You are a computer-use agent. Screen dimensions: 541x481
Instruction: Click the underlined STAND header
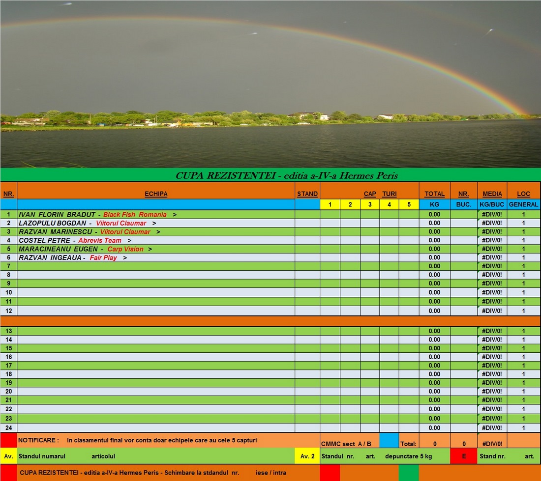point(307,194)
